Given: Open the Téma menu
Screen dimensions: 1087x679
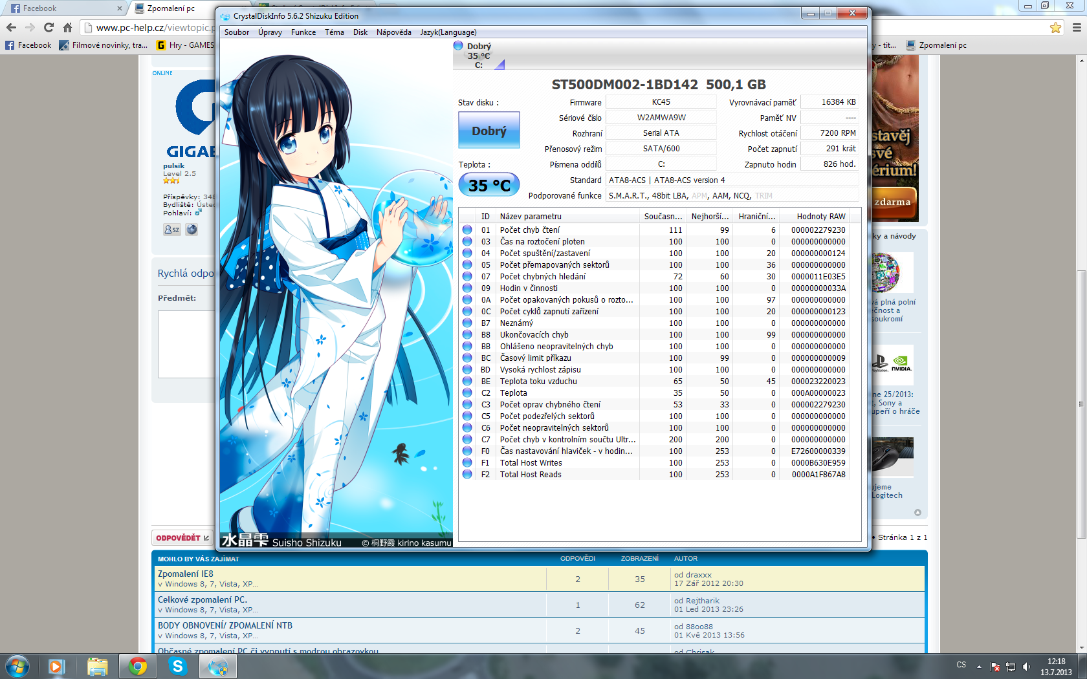Looking at the screenshot, I should coord(334,32).
